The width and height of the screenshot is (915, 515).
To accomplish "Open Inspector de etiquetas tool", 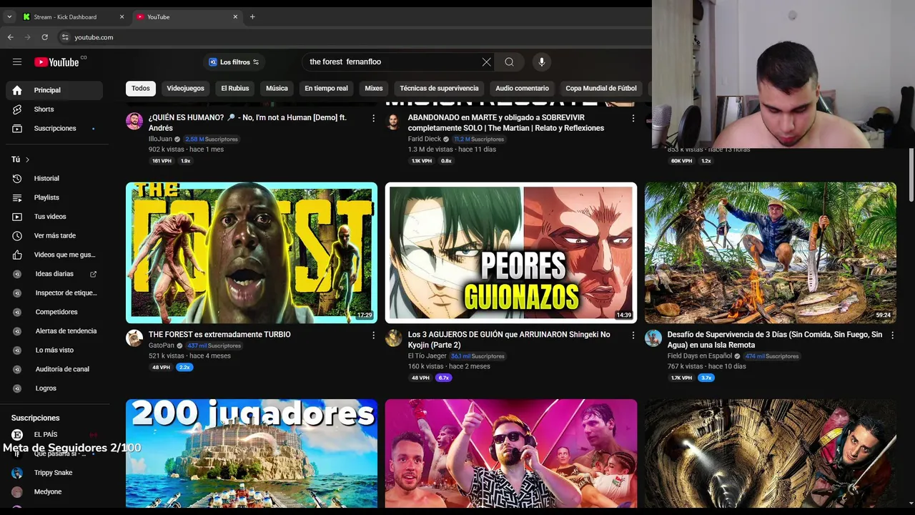I will point(54,293).
